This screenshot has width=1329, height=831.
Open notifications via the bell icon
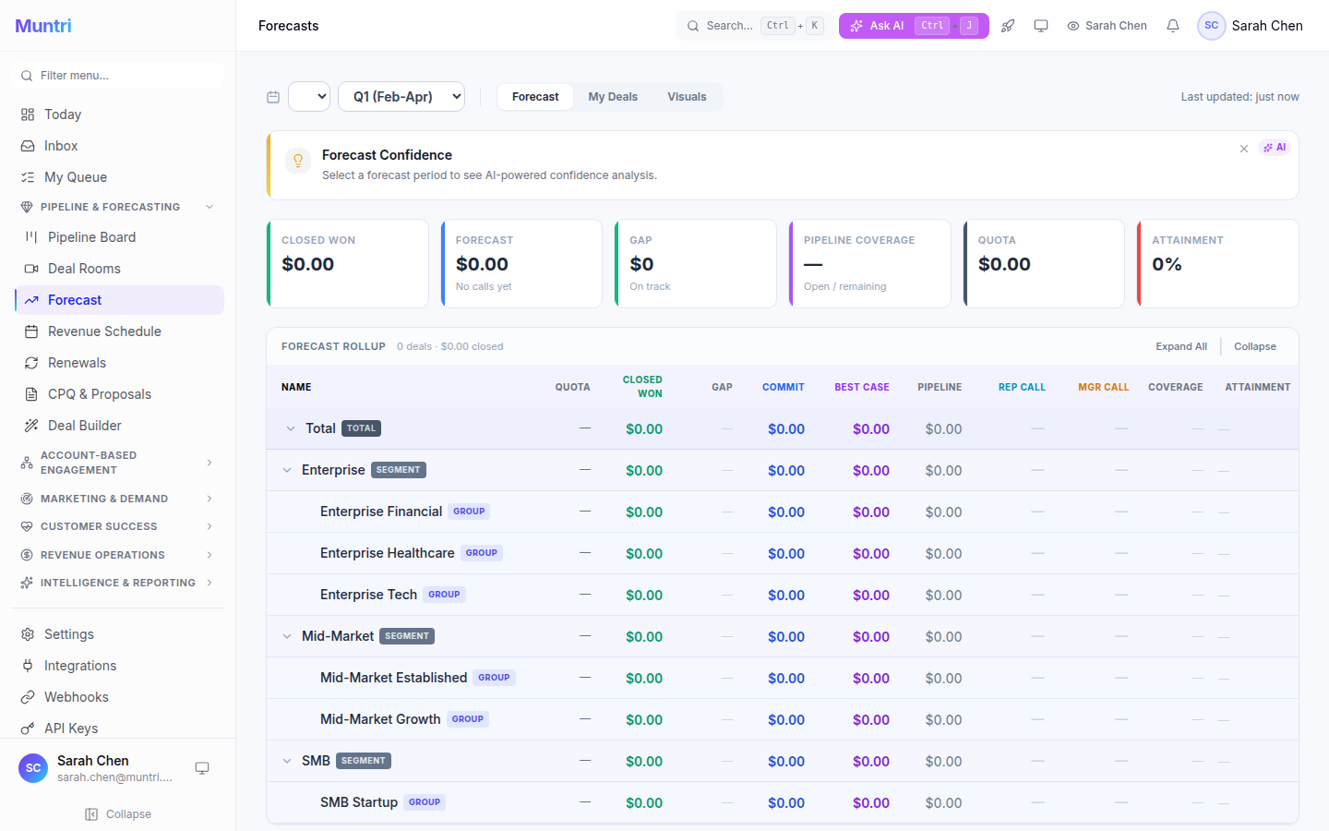click(1172, 26)
